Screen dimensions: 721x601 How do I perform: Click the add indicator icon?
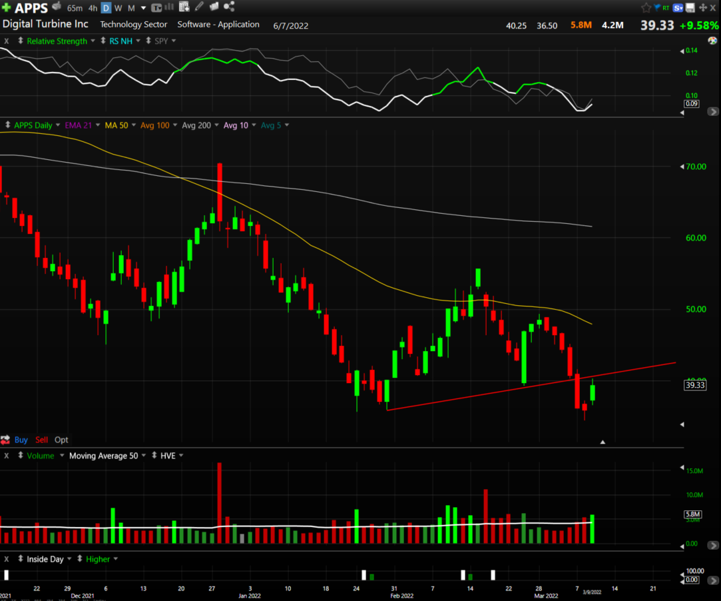pos(184,7)
